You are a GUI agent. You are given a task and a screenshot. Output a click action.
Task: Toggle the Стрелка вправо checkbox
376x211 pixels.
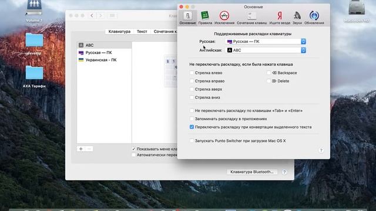coord(192,81)
